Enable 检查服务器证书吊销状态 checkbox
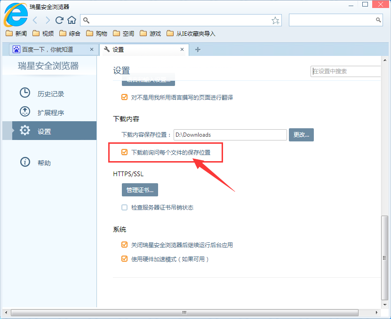This screenshot has width=391, height=319. click(125, 207)
